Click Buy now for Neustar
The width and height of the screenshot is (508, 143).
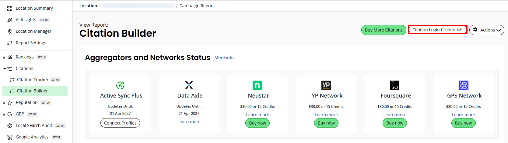258,123
